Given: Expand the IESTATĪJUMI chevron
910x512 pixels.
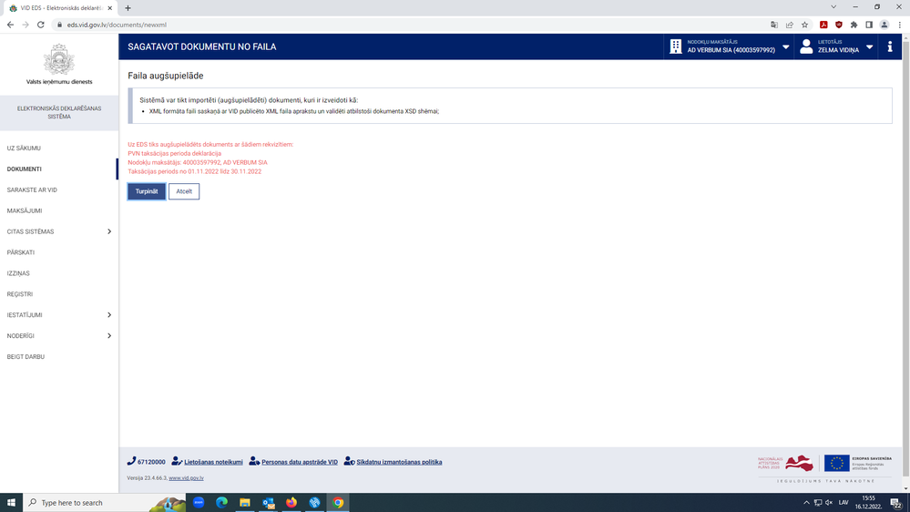Looking at the screenshot, I should [x=109, y=315].
